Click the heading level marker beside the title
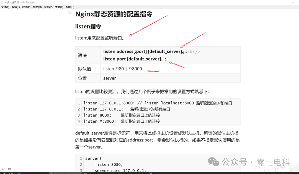 coord(70,12)
